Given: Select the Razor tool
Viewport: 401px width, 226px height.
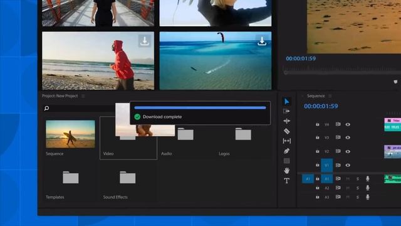Looking at the screenshot, I should [287, 131].
